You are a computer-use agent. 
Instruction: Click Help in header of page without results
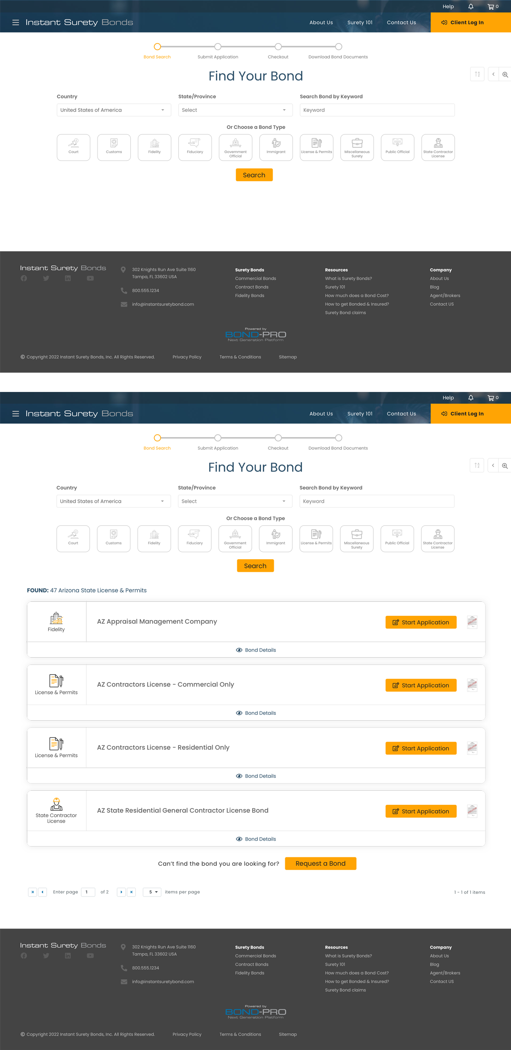[x=448, y=6]
